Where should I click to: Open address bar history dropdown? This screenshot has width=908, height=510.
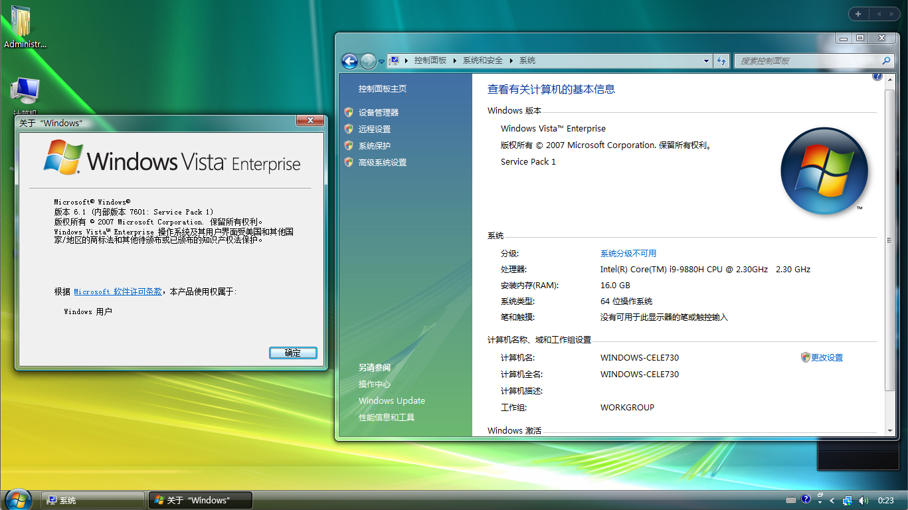[x=706, y=60]
